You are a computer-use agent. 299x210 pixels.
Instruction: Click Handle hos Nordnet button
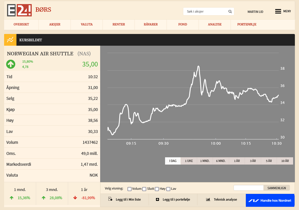[270, 200]
